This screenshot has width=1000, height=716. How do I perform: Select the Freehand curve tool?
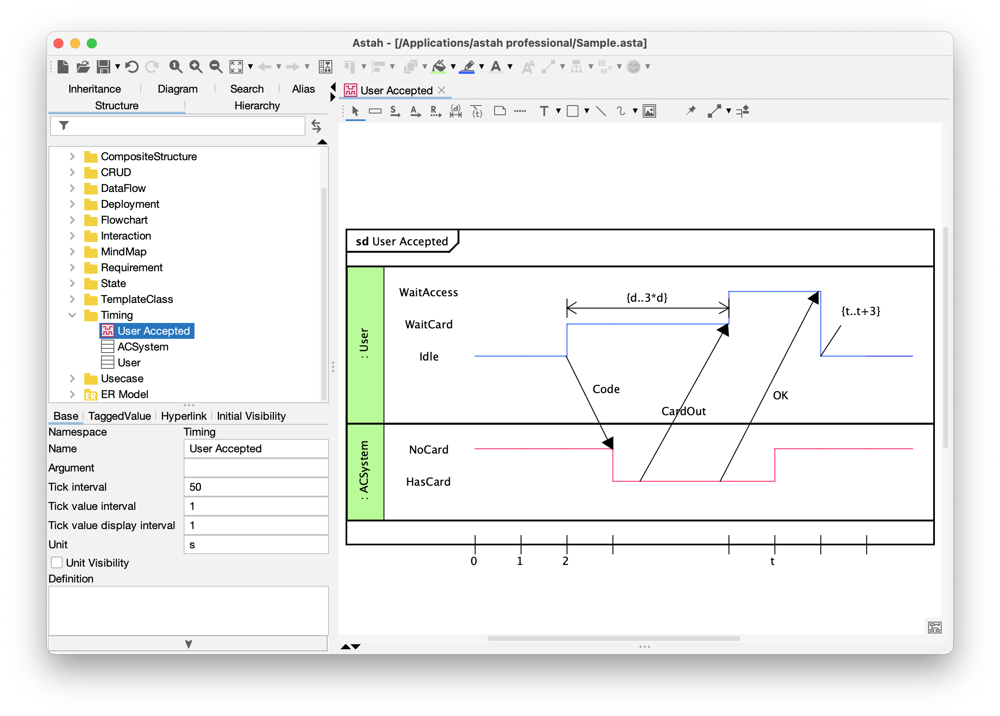point(621,111)
